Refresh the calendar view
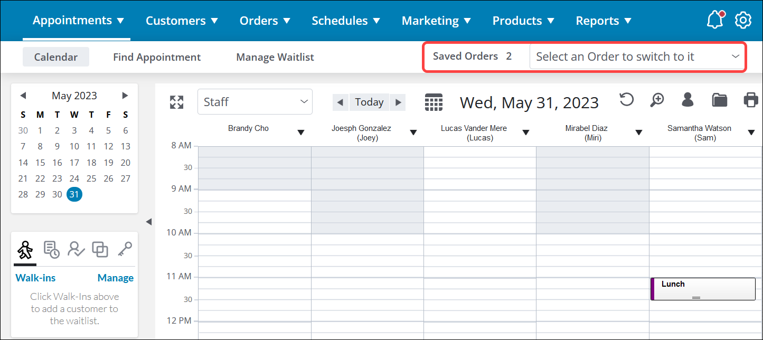The width and height of the screenshot is (763, 340). (x=626, y=100)
